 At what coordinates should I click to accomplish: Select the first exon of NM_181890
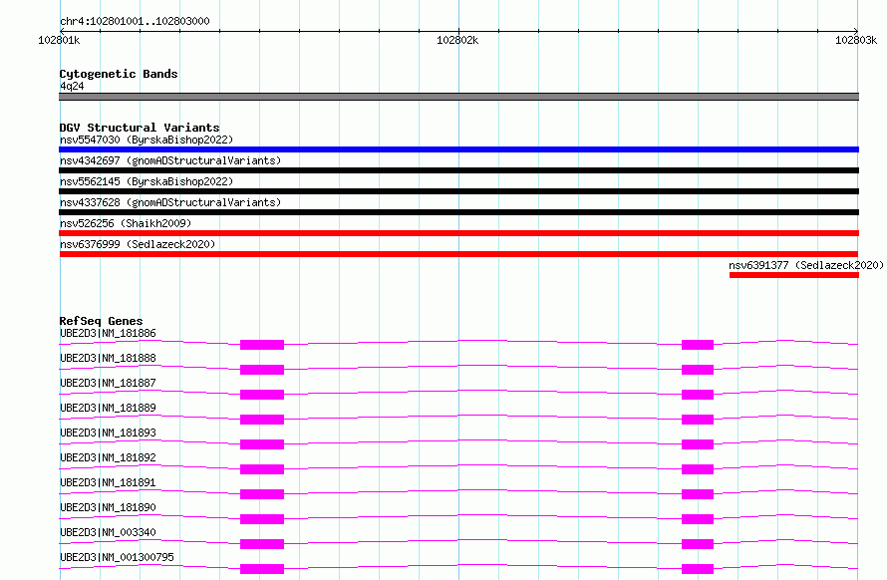pos(262,519)
